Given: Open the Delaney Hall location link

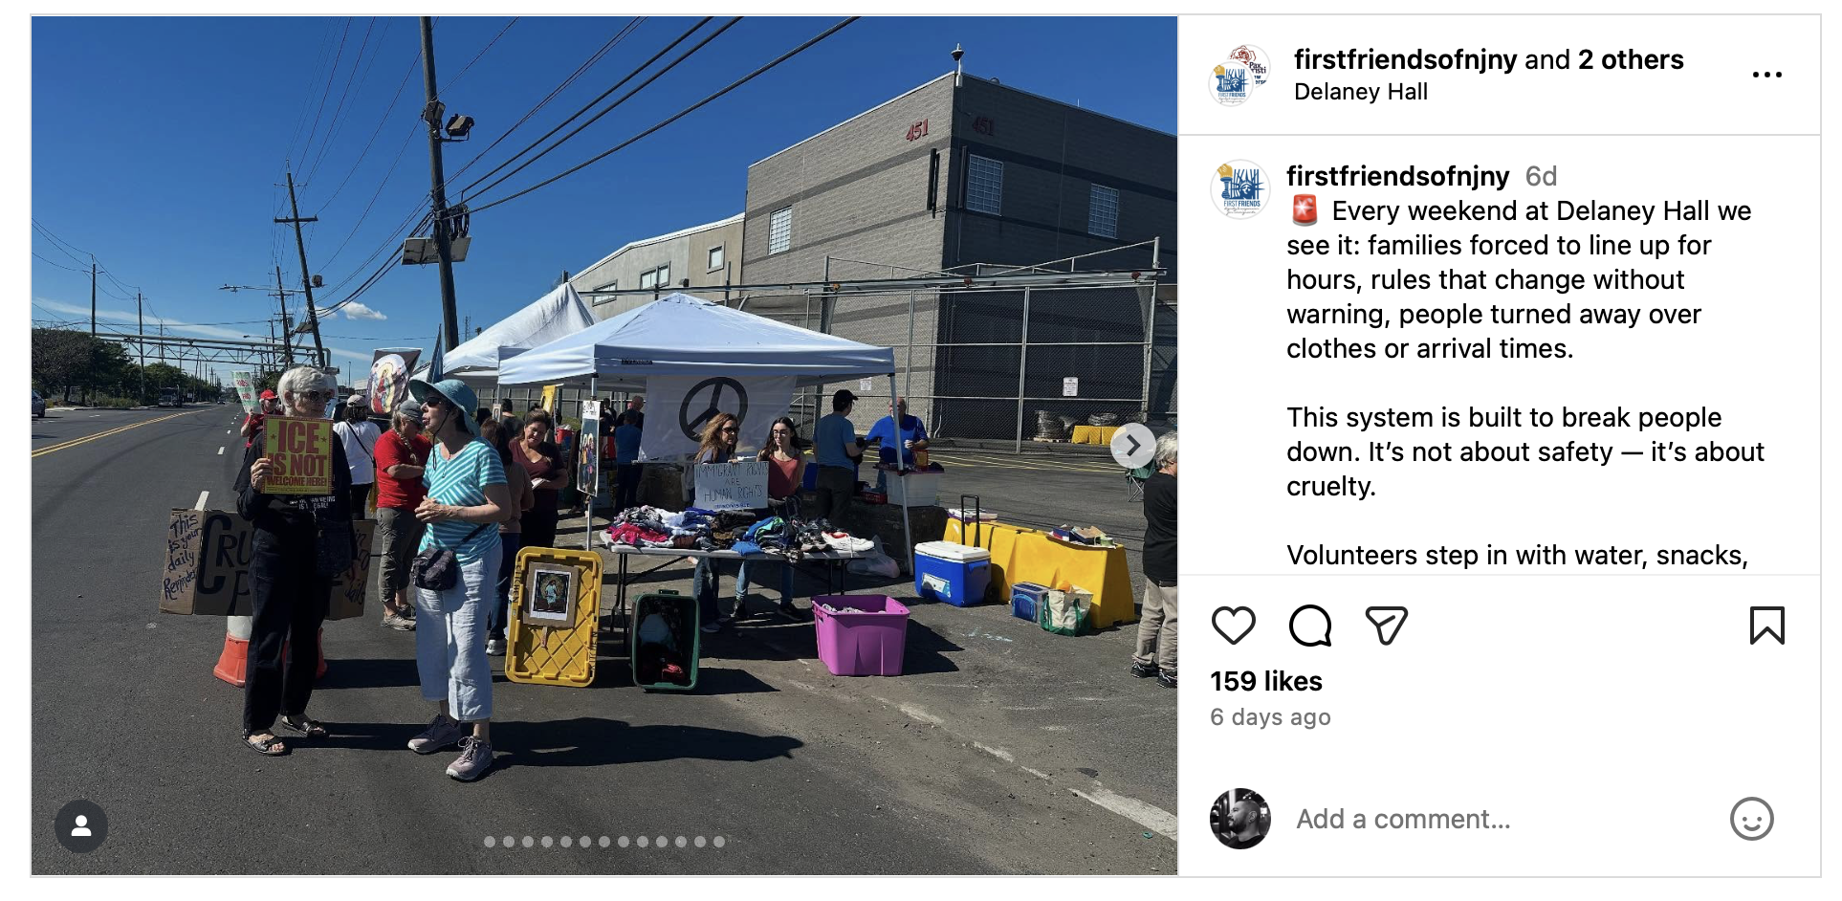Looking at the screenshot, I should pos(1360,92).
